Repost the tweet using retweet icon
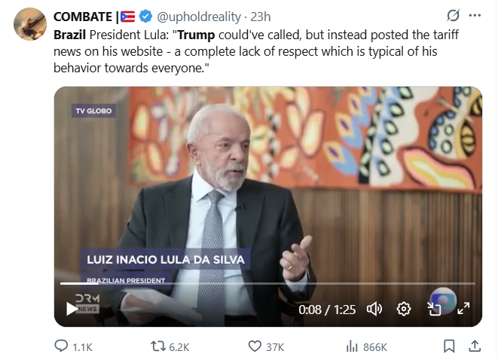Screen dimensions: 498x357 (x=158, y=346)
